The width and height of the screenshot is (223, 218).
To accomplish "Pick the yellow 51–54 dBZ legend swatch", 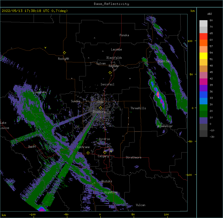I will coord(203,56).
